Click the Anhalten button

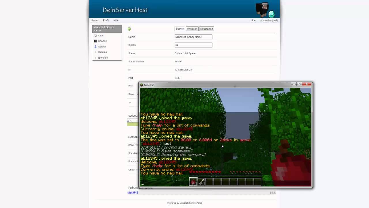(192, 29)
